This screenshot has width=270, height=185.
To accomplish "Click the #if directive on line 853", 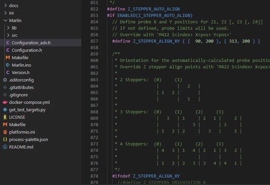I will pyautogui.click(x=111, y=15).
